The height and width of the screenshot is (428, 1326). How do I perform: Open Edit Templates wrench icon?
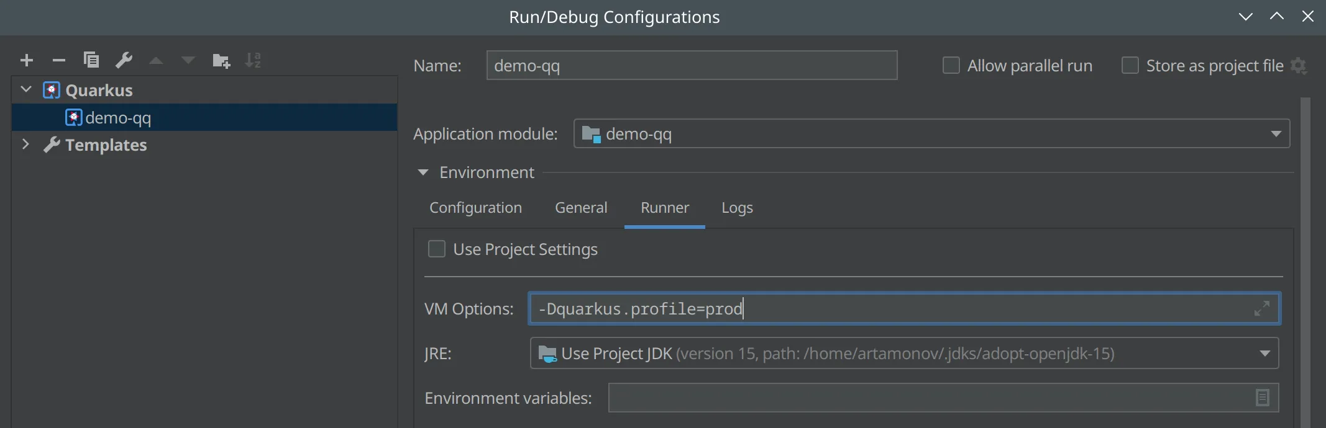tap(124, 60)
